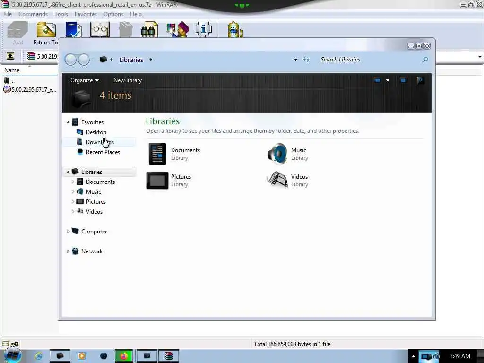Screen dimensions: 484x363
Task: Click the New library button
Action: tap(128, 80)
